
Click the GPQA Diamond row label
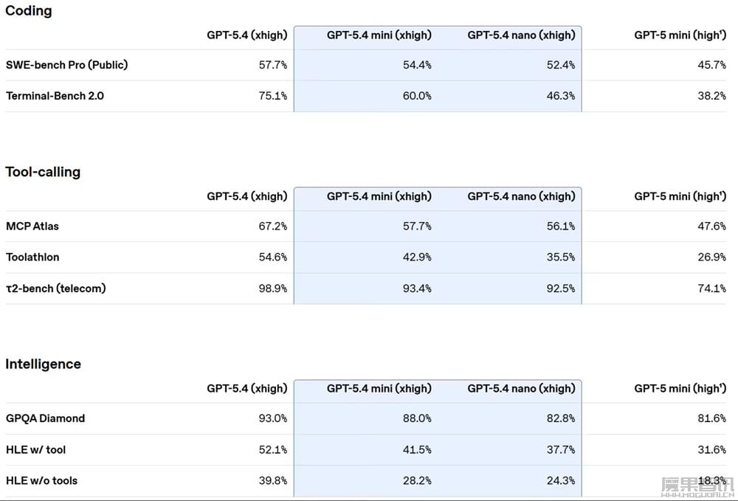[46, 418]
